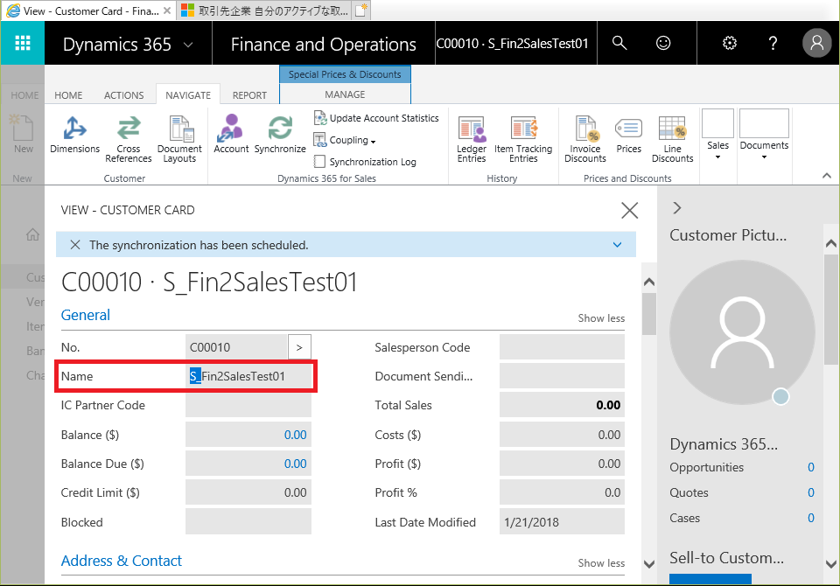840x586 pixels.
Task: Click the Account ribbon icon
Action: pyautogui.click(x=231, y=134)
